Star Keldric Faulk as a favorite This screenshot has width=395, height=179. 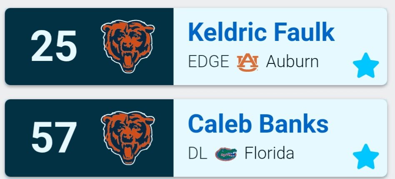(365, 66)
